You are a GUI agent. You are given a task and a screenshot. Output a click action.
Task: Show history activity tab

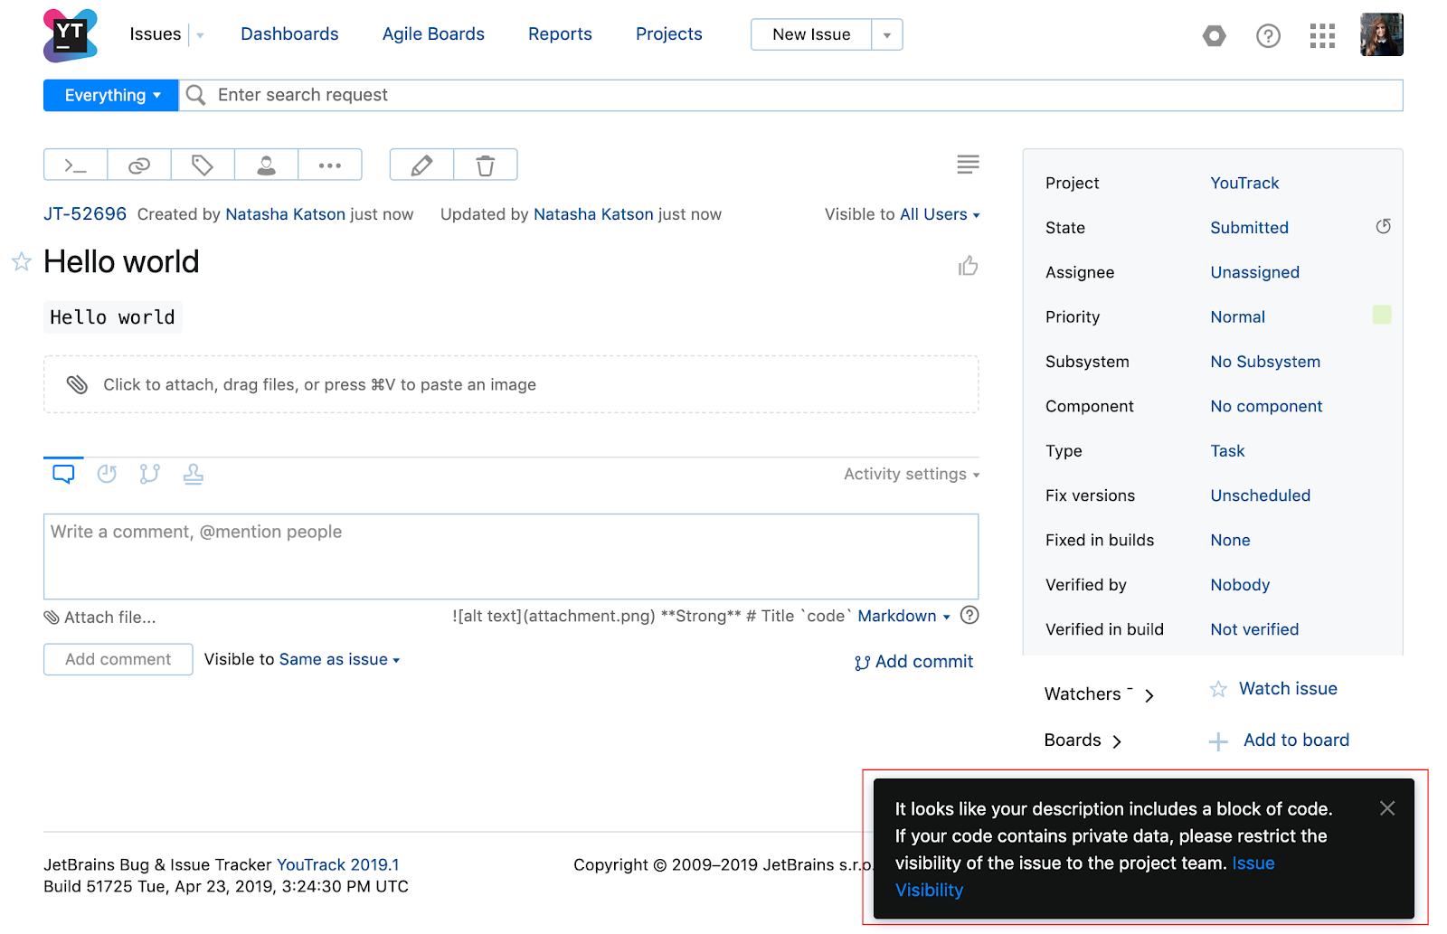coord(107,474)
